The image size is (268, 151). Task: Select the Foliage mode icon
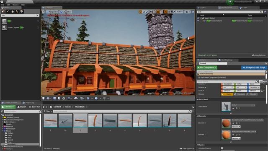point(17,11)
